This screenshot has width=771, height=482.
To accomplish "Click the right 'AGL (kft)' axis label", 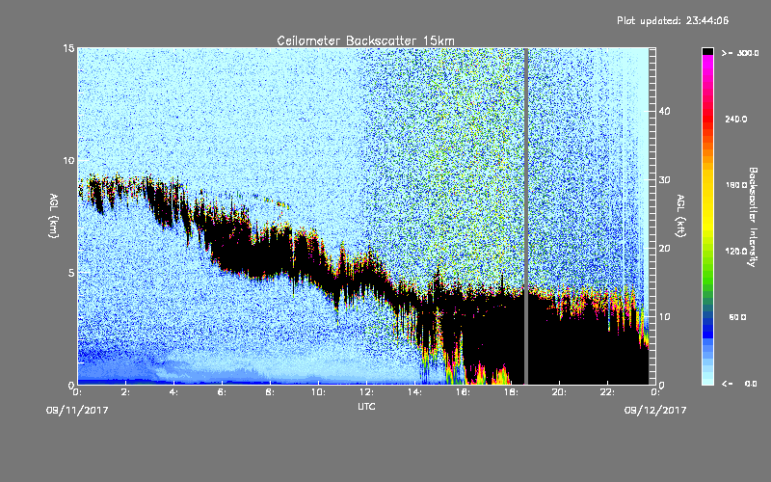I will point(680,215).
